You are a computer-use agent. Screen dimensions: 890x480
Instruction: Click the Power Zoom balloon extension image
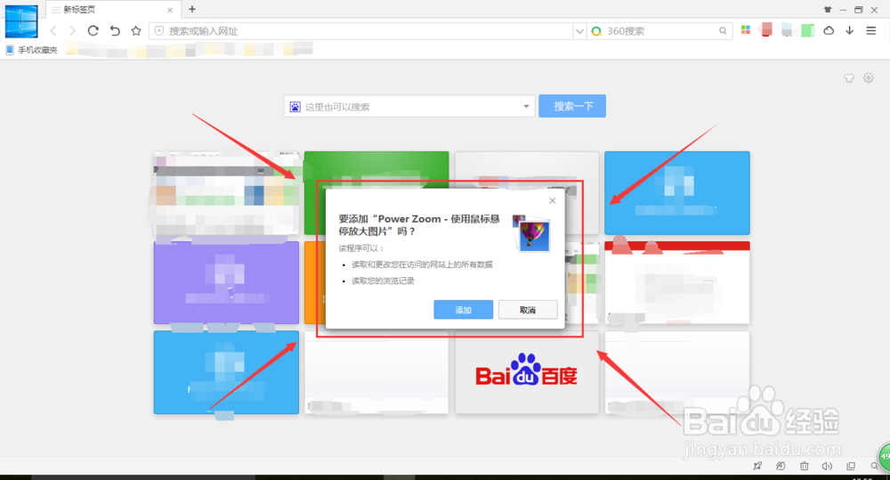coord(531,233)
